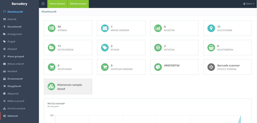Viewport: 257px width, 123px height.
Task: Click the map pin Locations card icon
Action: coord(211,28)
